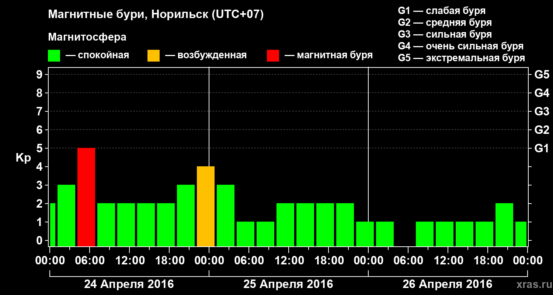
Task: Click the '25 Апреля 2016' date label
Action: pyautogui.click(x=288, y=284)
